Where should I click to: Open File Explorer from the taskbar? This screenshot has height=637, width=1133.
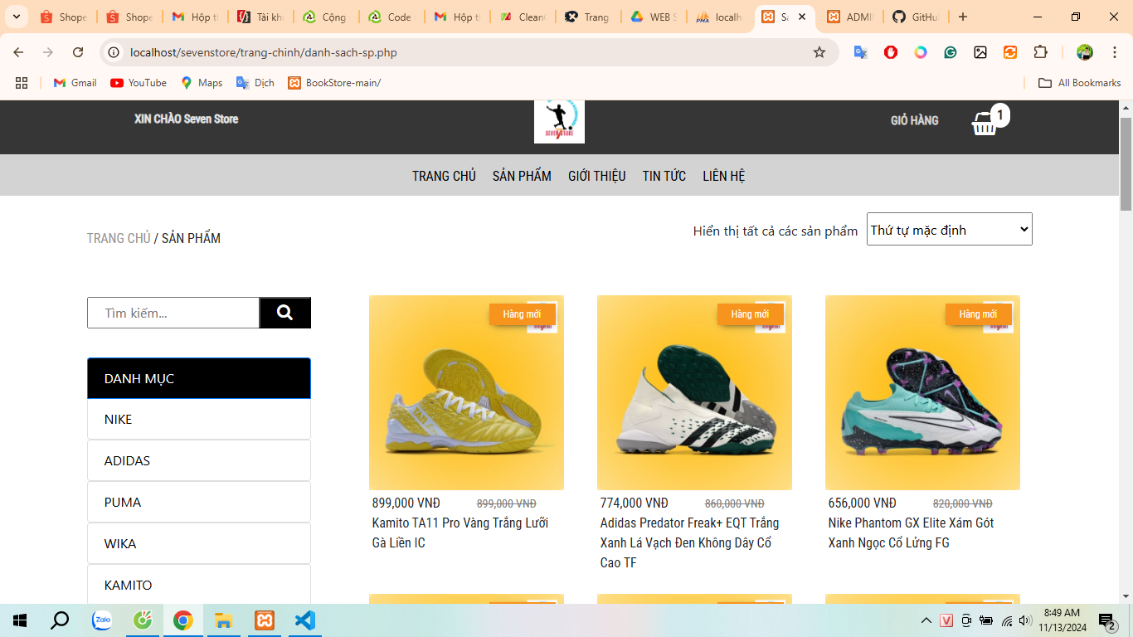tap(224, 620)
